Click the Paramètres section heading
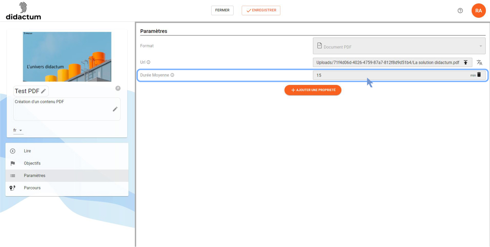The height and width of the screenshot is (247, 490). click(154, 31)
